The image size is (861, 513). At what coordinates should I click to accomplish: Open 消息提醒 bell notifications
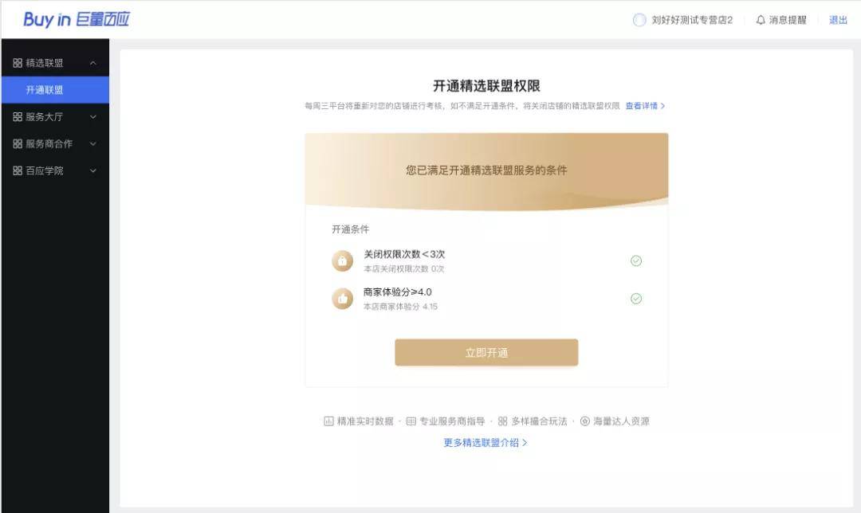click(781, 20)
